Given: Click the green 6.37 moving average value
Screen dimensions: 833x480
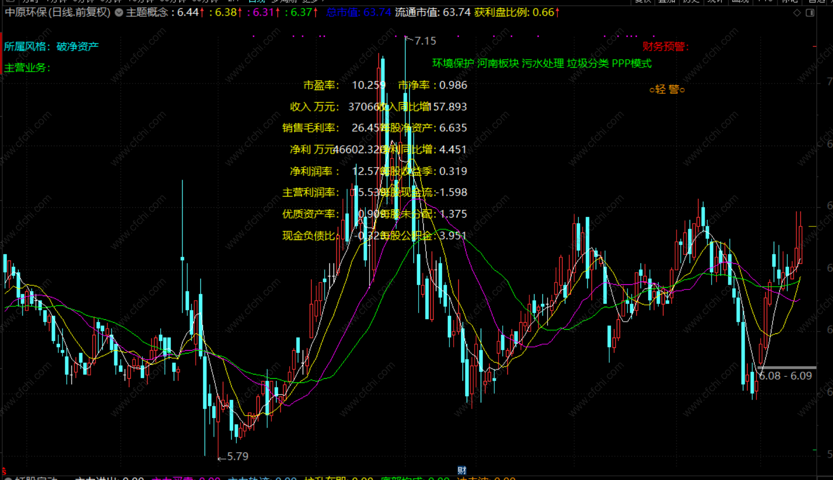Looking at the screenshot, I should (301, 12).
